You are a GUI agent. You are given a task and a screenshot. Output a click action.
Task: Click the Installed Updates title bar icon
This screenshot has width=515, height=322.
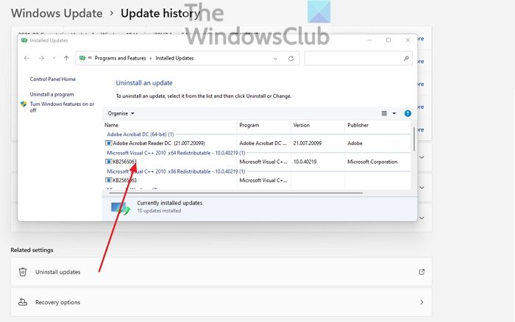24,40
